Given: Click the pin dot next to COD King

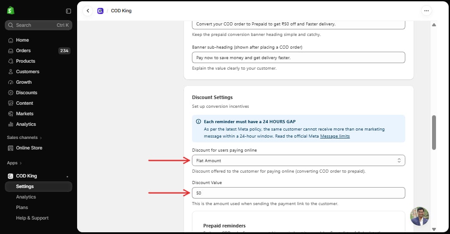Looking at the screenshot, I should pyautogui.click(x=67, y=177).
